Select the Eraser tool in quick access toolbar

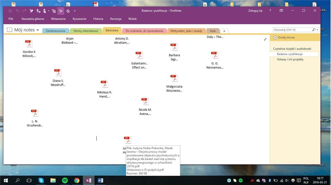pyautogui.click(x=31, y=11)
